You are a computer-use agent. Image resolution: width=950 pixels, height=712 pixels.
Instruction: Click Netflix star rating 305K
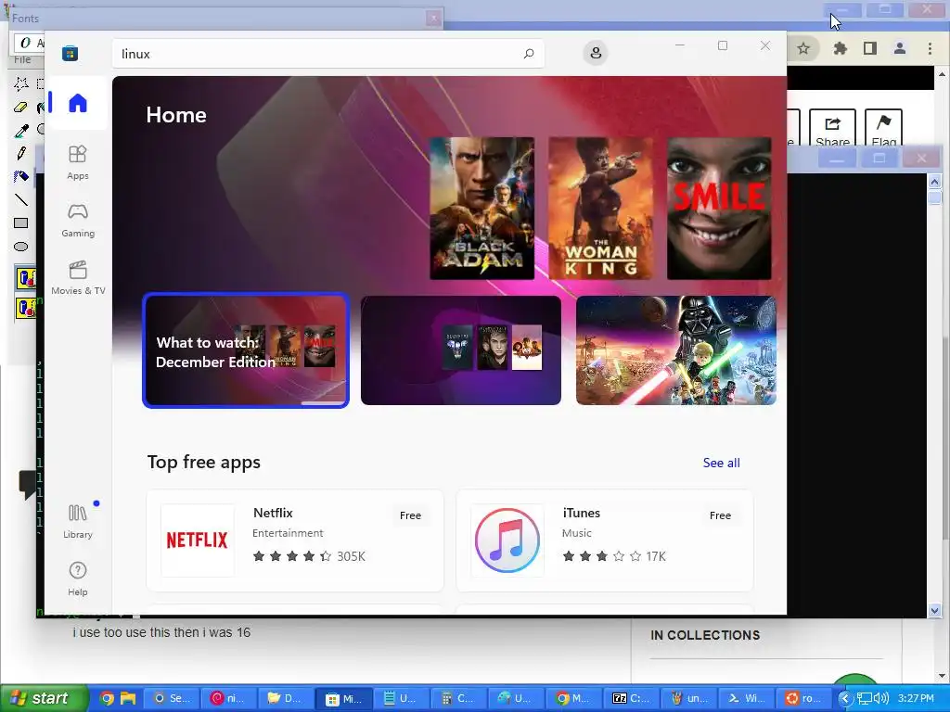(x=309, y=556)
